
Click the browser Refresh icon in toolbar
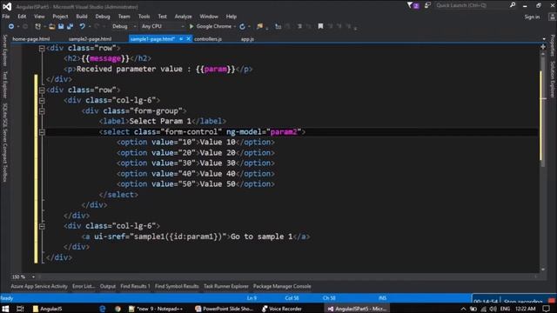[242, 27]
